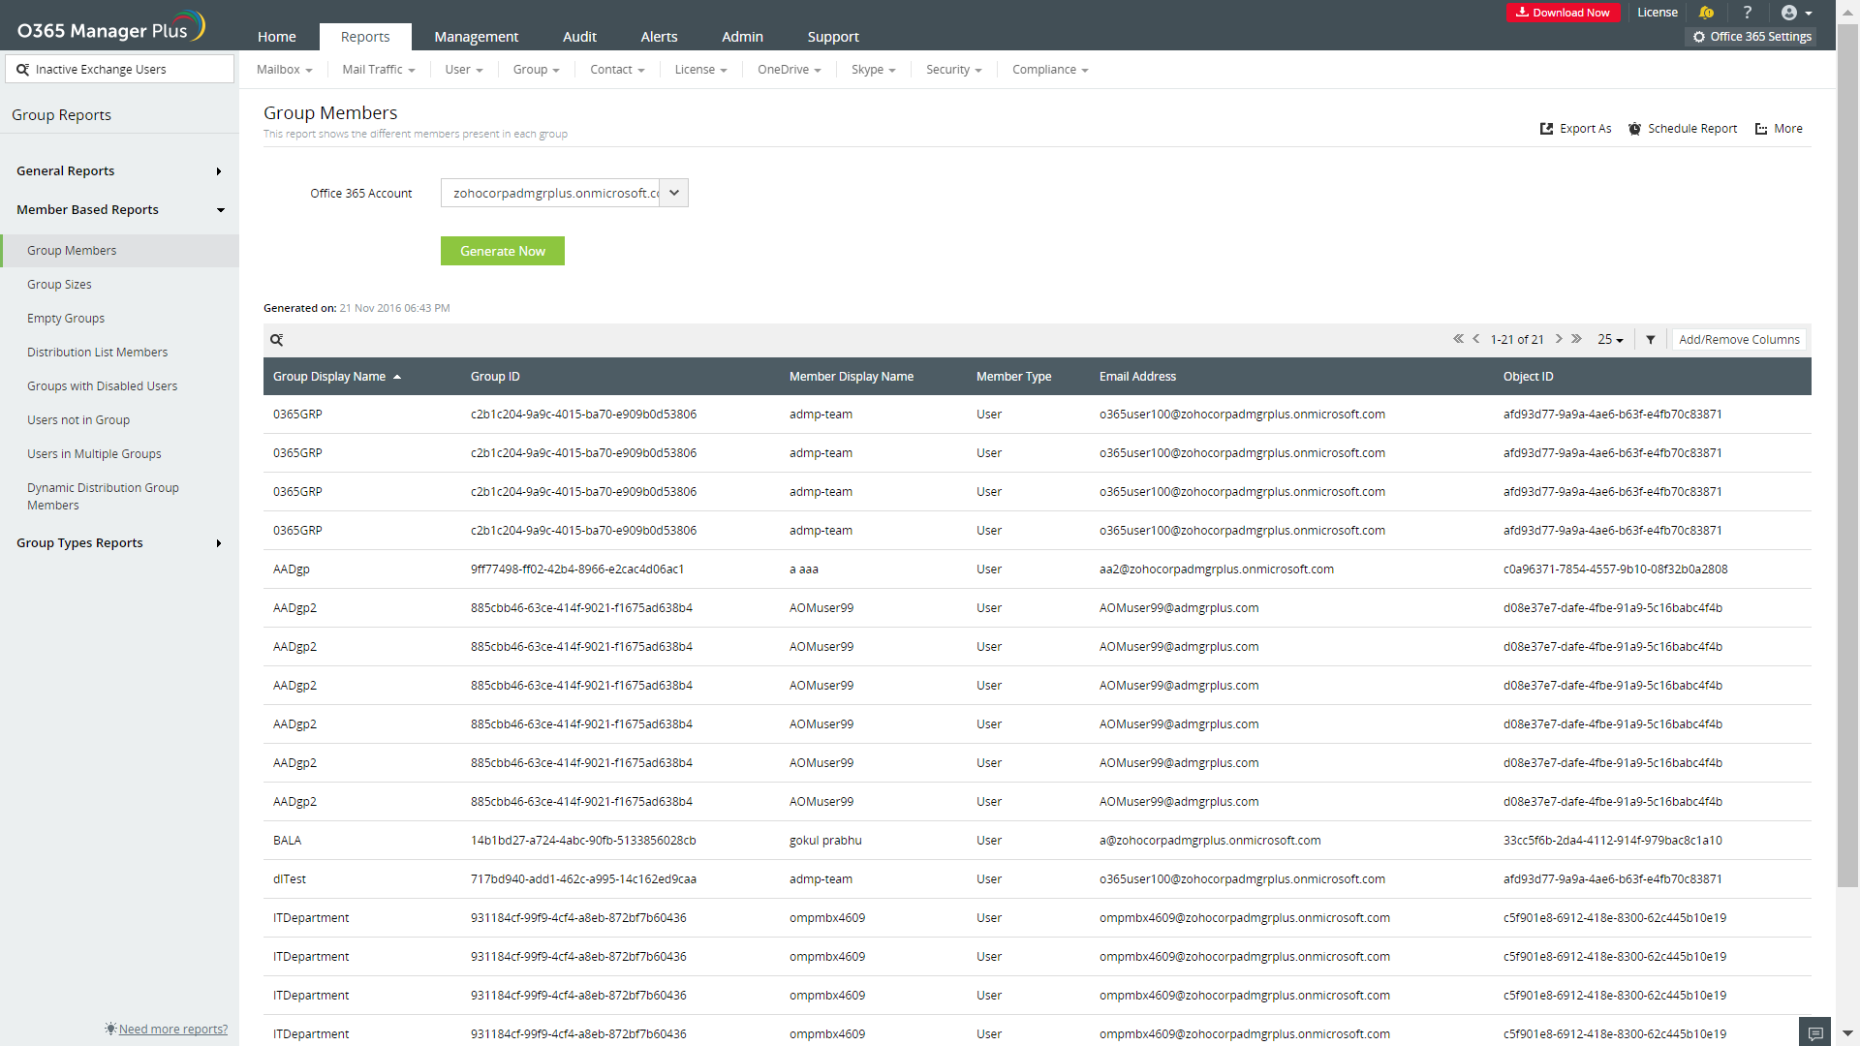Click the filter funnel icon
The image size is (1860, 1046).
click(x=1651, y=340)
